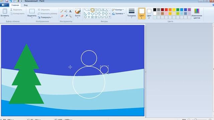Pick the isosceles Triangle shape

click(106, 10)
